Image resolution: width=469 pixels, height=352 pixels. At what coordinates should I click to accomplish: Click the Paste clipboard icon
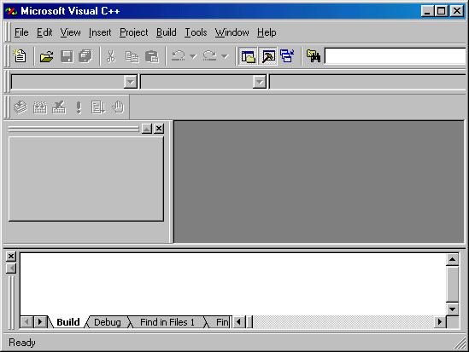[x=152, y=56]
